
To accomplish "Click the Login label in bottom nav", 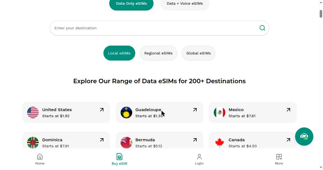I will pos(199,163).
